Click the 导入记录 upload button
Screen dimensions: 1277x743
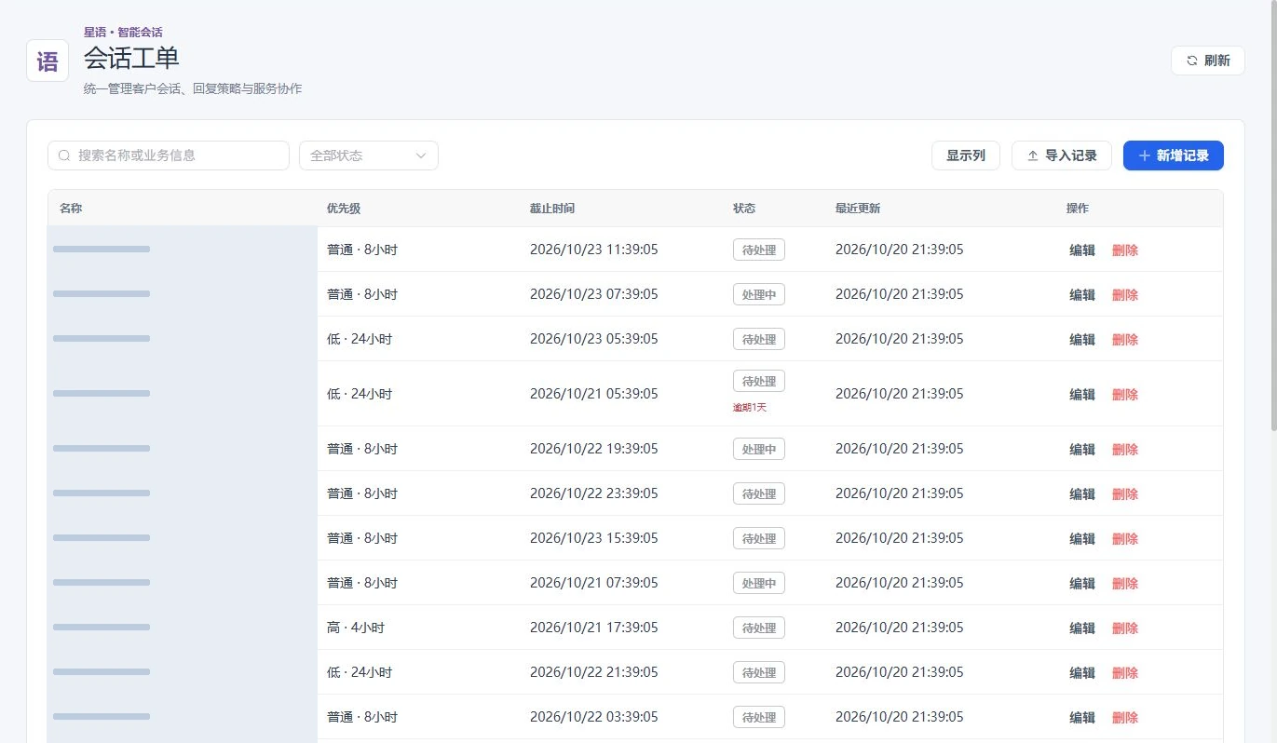[x=1062, y=155]
